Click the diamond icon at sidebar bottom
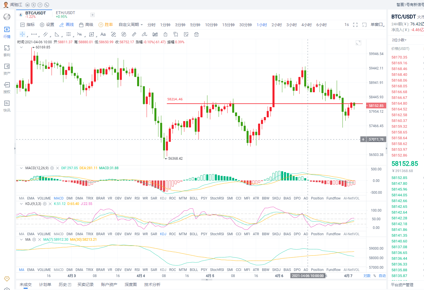Viewport: 424px width, 290px height. (x=7, y=279)
